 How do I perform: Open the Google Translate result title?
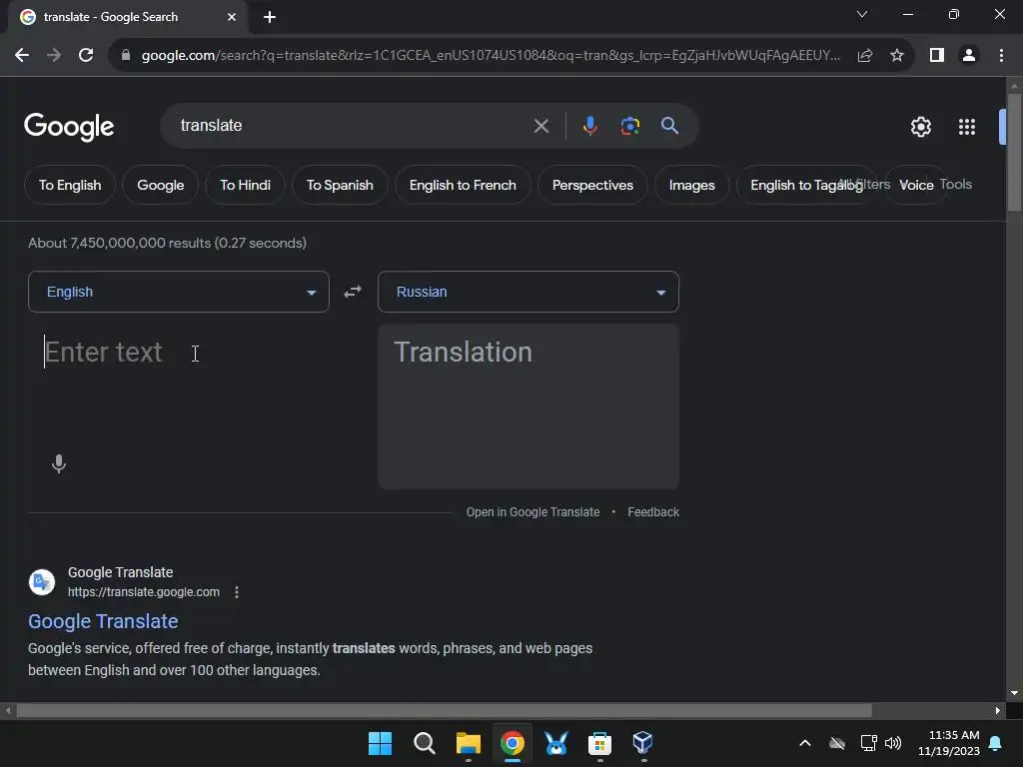(103, 621)
